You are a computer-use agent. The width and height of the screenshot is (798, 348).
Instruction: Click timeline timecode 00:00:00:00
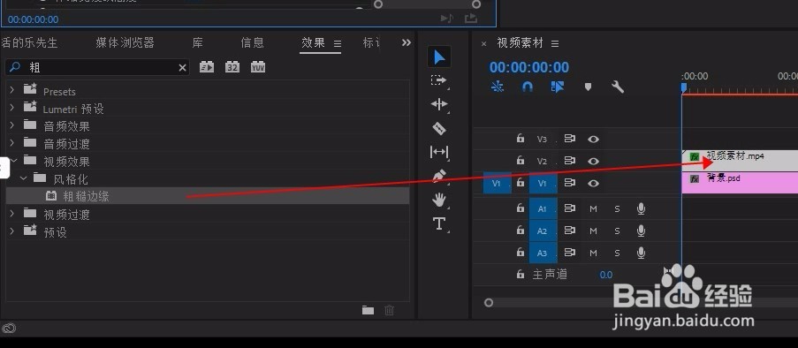point(529,67)
